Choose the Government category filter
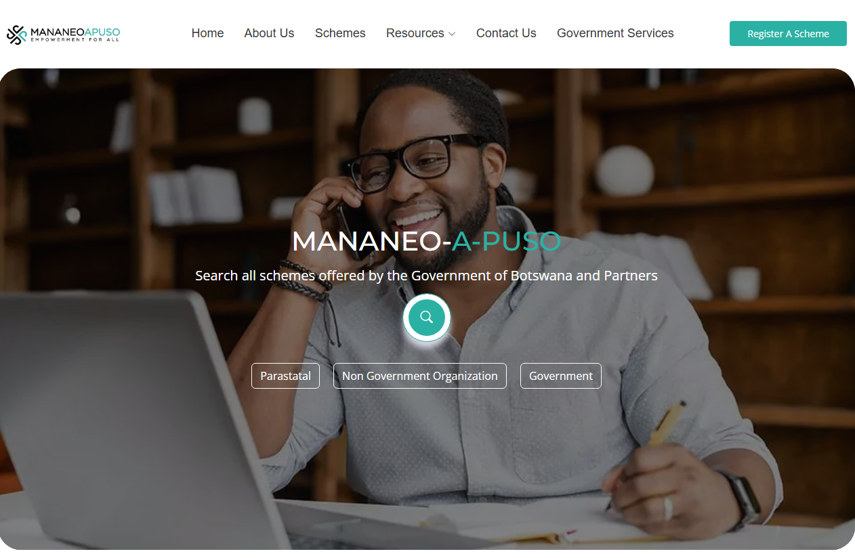This screenshot has width=855, height=558. 560,376
